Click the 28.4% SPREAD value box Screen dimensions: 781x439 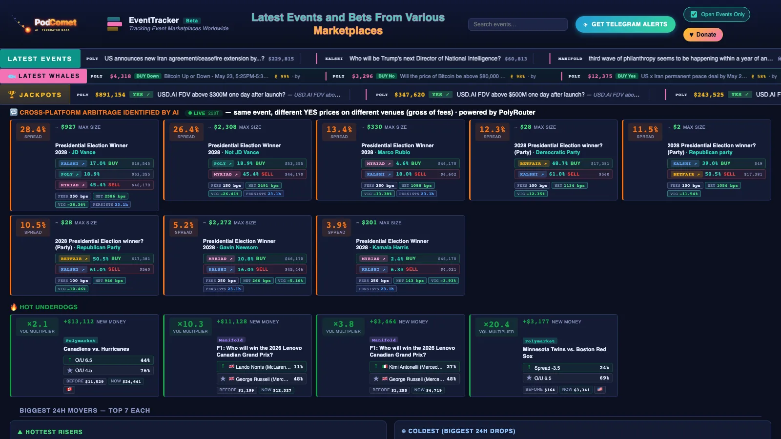(33, 131)
